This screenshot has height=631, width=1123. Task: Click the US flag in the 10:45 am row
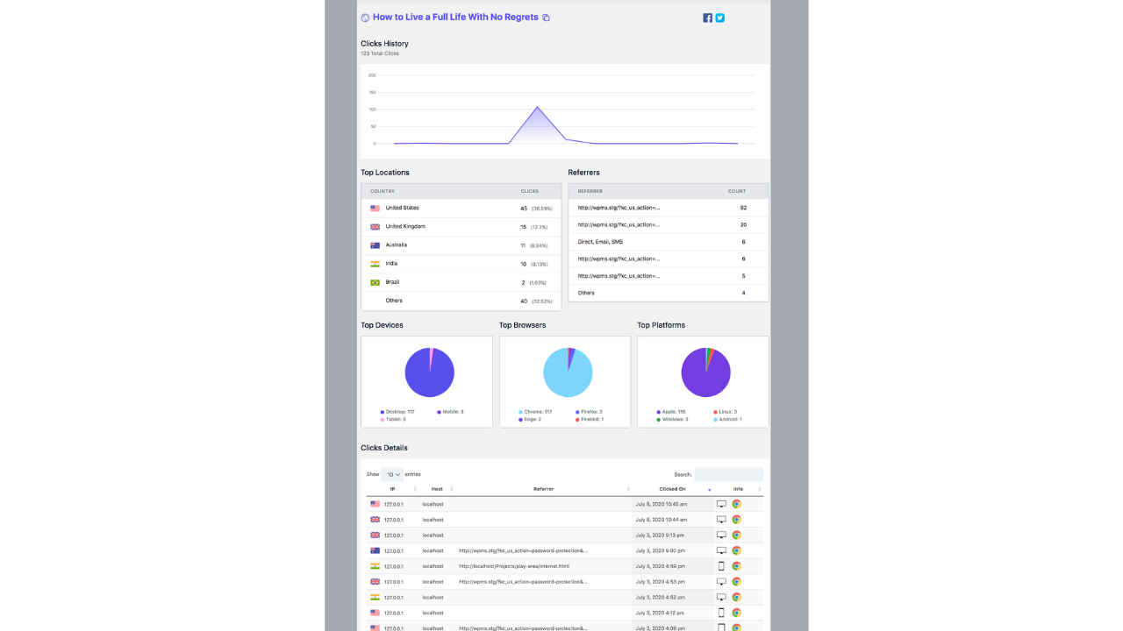click(375, 504)
